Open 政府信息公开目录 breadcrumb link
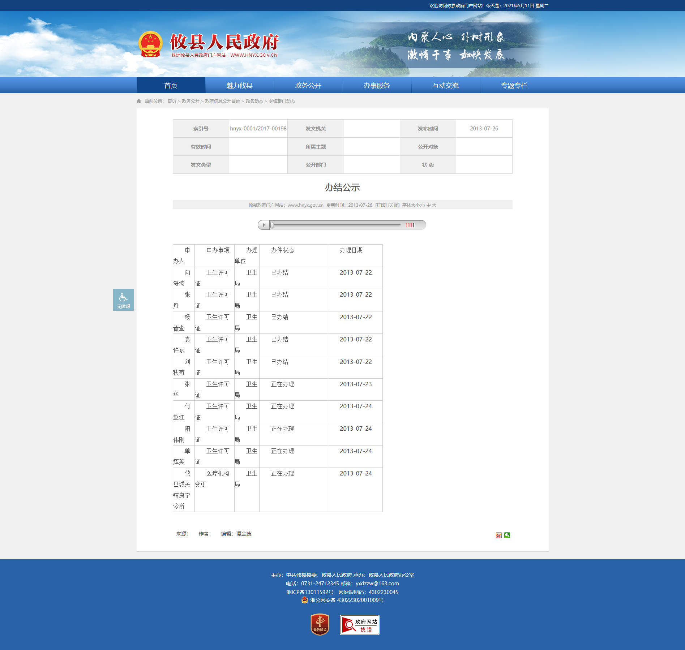685x650 pixels. pyautogui.click(x=222, y=101)
